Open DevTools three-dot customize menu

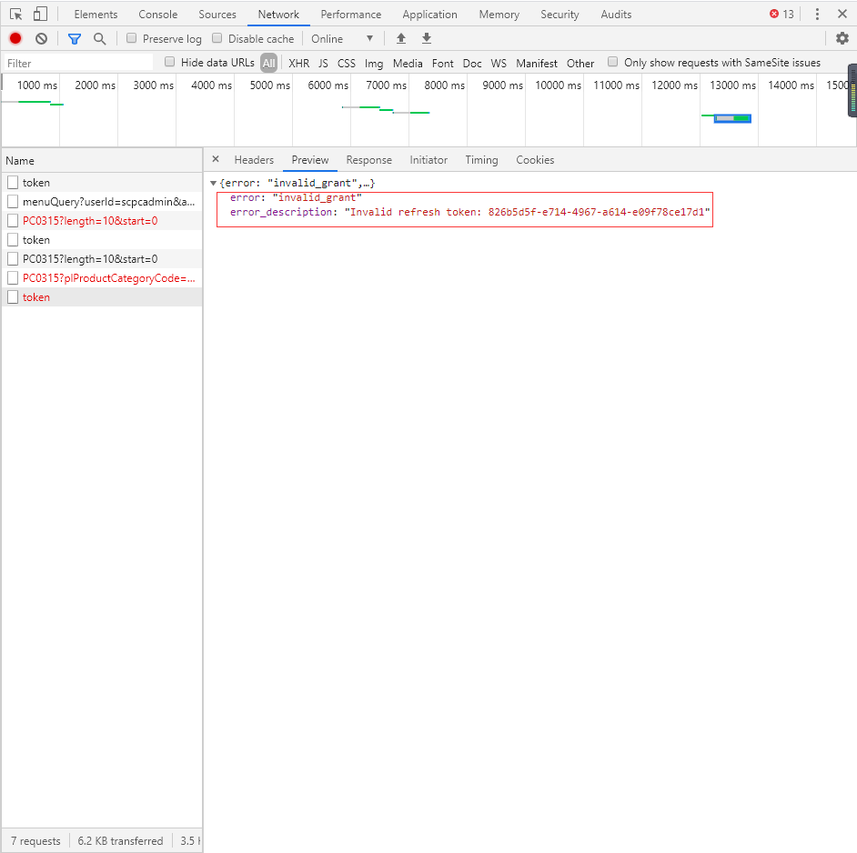point(817,15)
